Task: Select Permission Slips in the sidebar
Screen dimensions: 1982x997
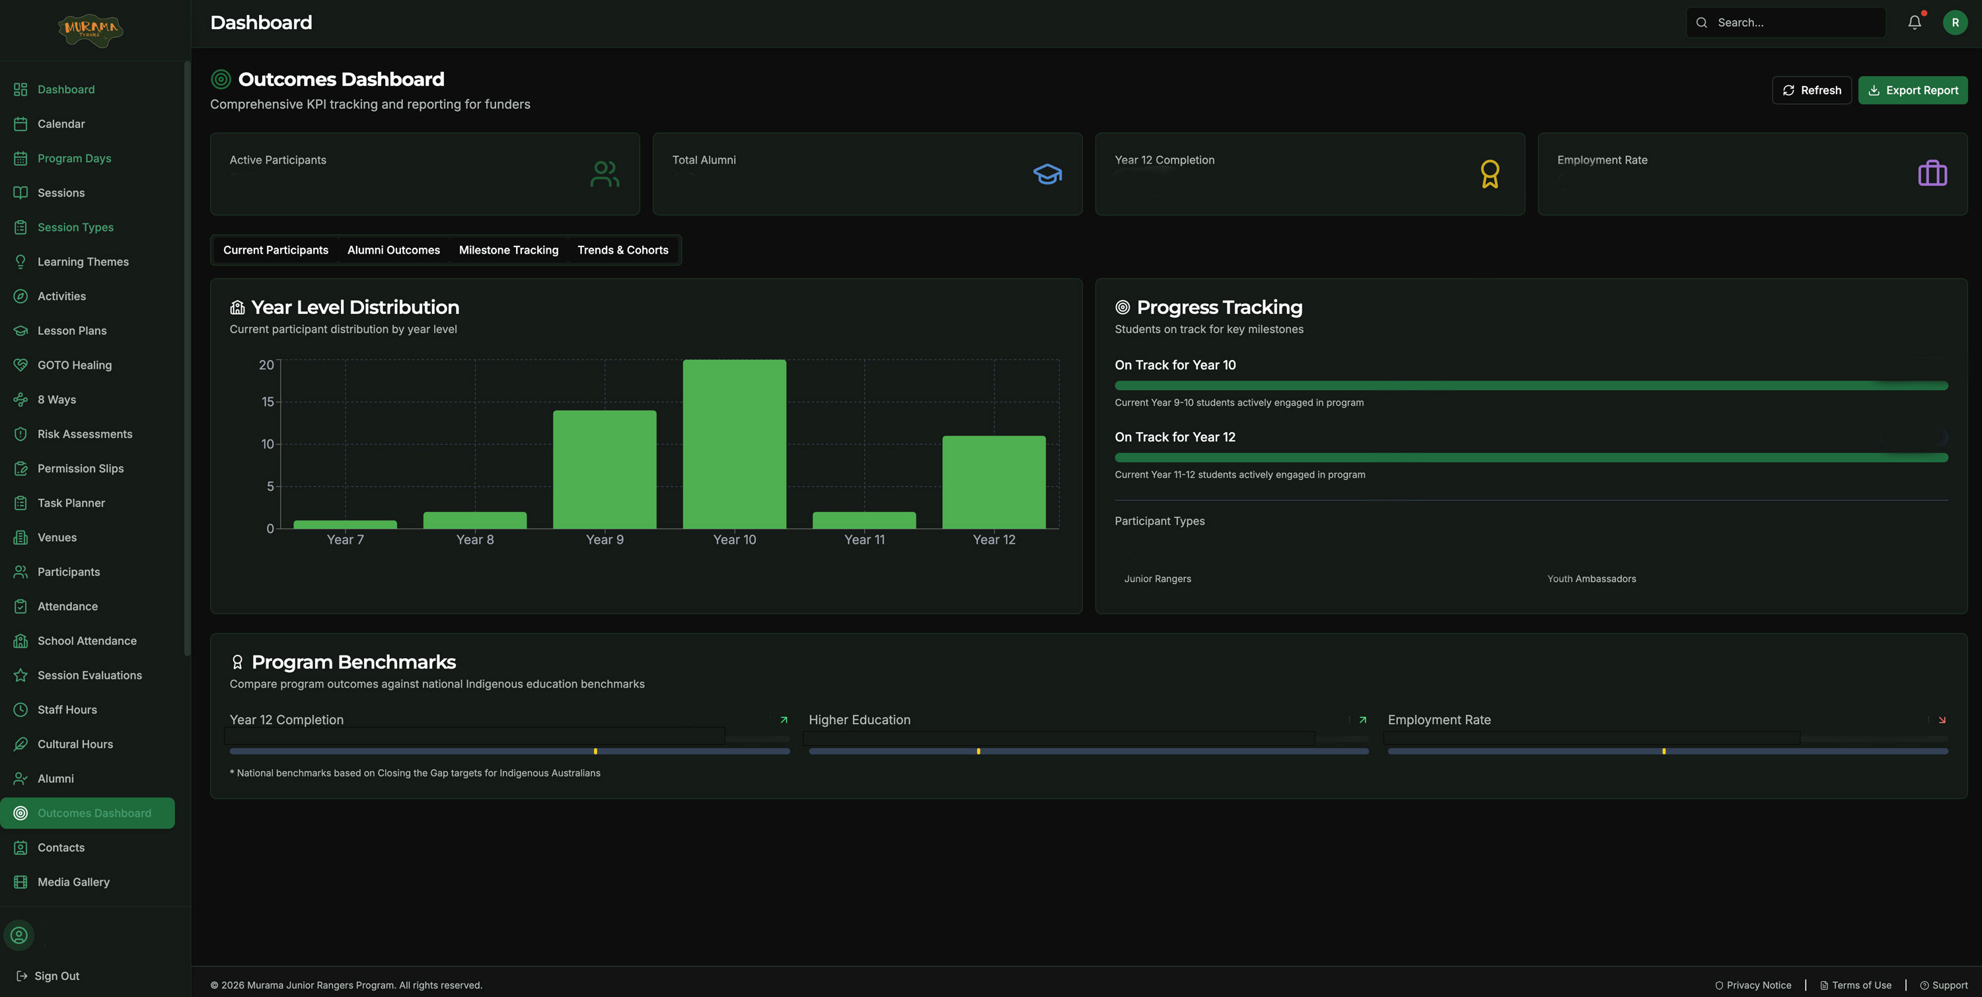Action: point(81,468)
